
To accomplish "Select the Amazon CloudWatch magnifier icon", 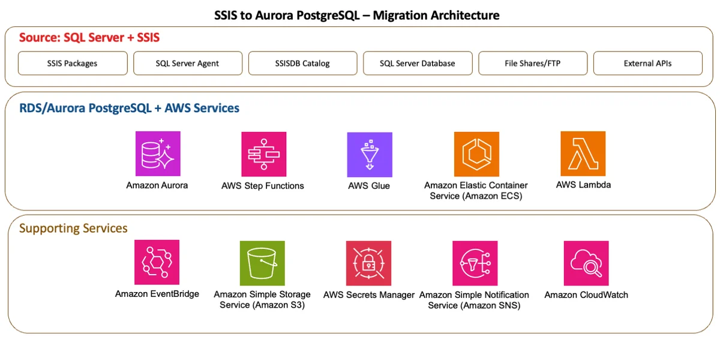I will [x=586, y=263].
